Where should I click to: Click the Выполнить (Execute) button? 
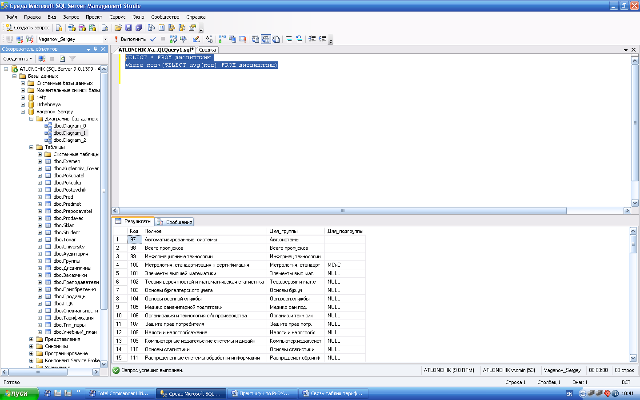[x=130, y=39]
